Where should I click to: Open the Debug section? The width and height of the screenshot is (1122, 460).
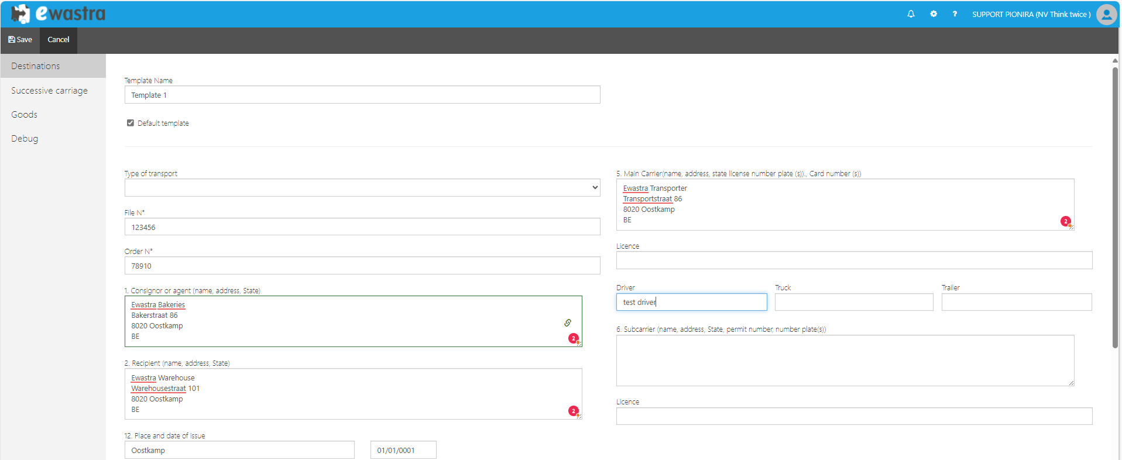click(25, 139)
